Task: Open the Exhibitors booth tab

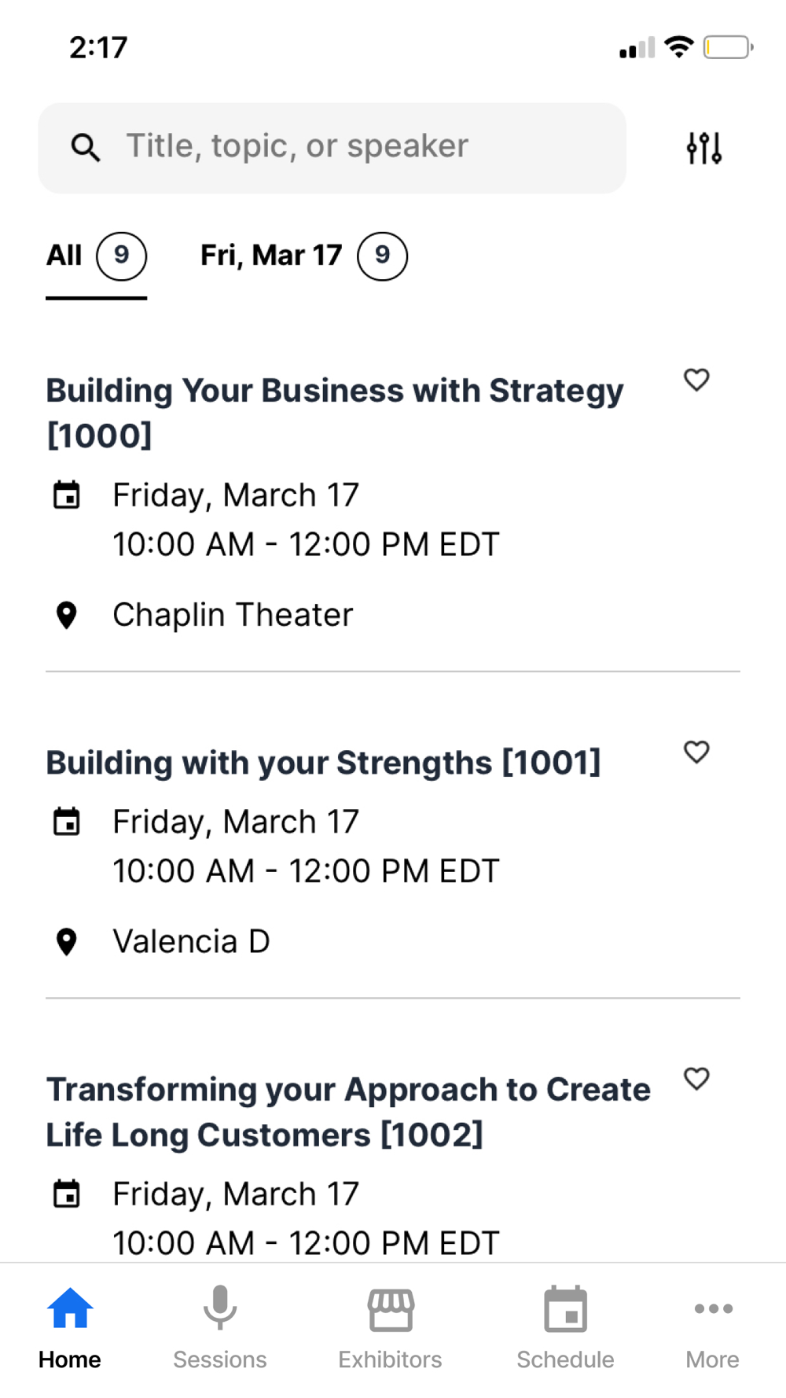Action: [x=391, y=1309]
